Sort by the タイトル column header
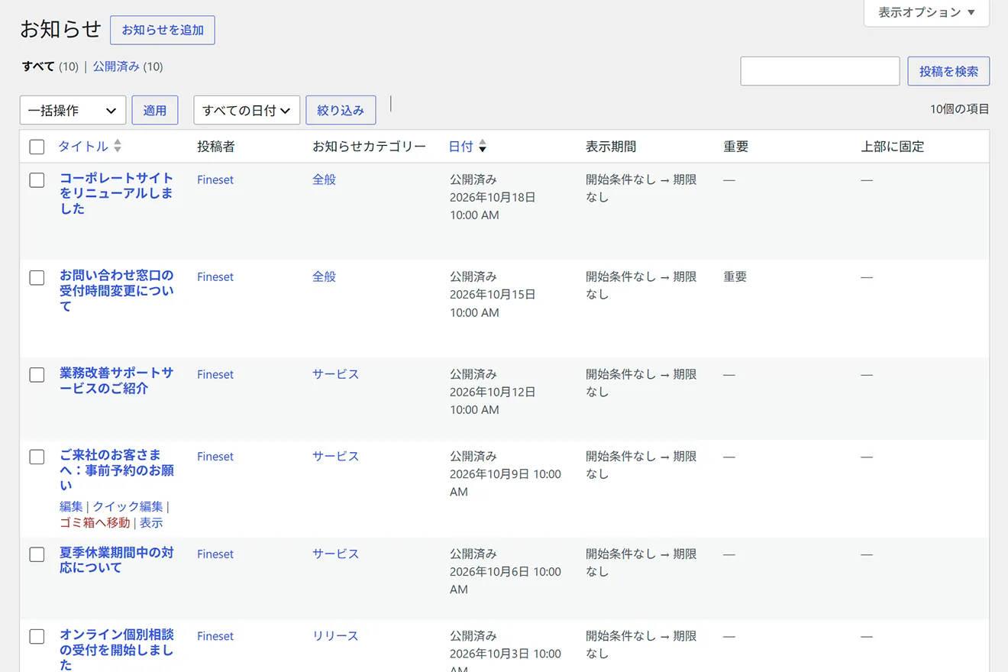 [83, 147]
